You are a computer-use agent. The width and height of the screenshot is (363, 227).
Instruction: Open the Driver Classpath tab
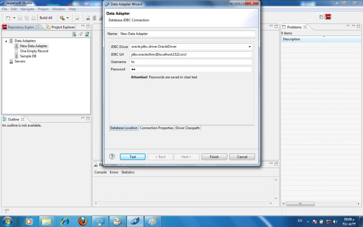188,128
